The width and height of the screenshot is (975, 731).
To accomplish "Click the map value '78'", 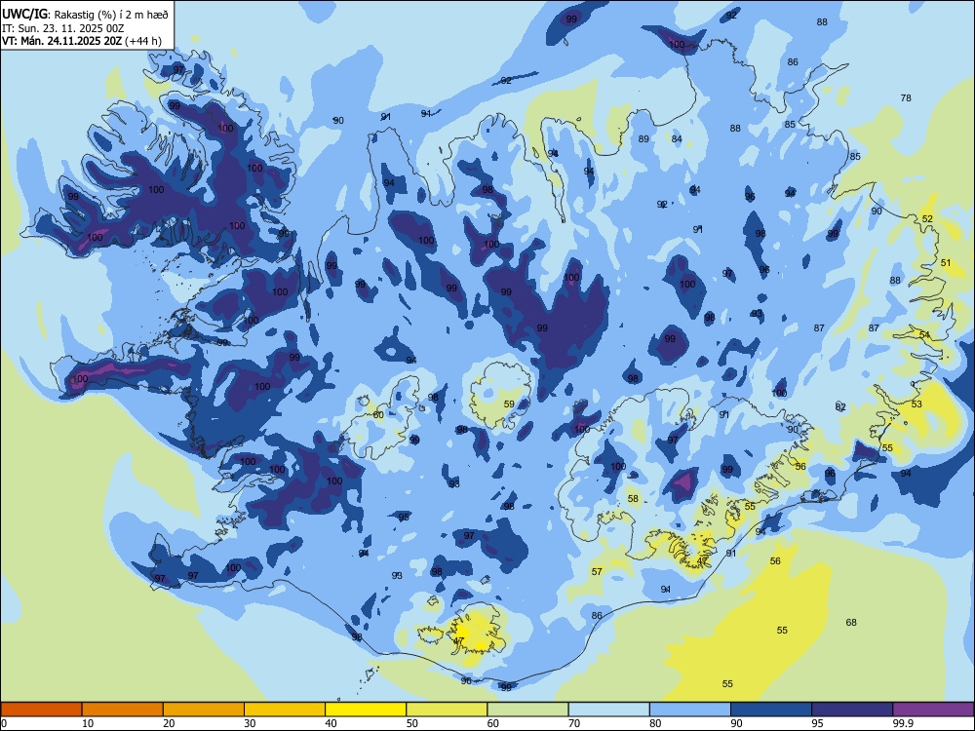I will (906, 97).
